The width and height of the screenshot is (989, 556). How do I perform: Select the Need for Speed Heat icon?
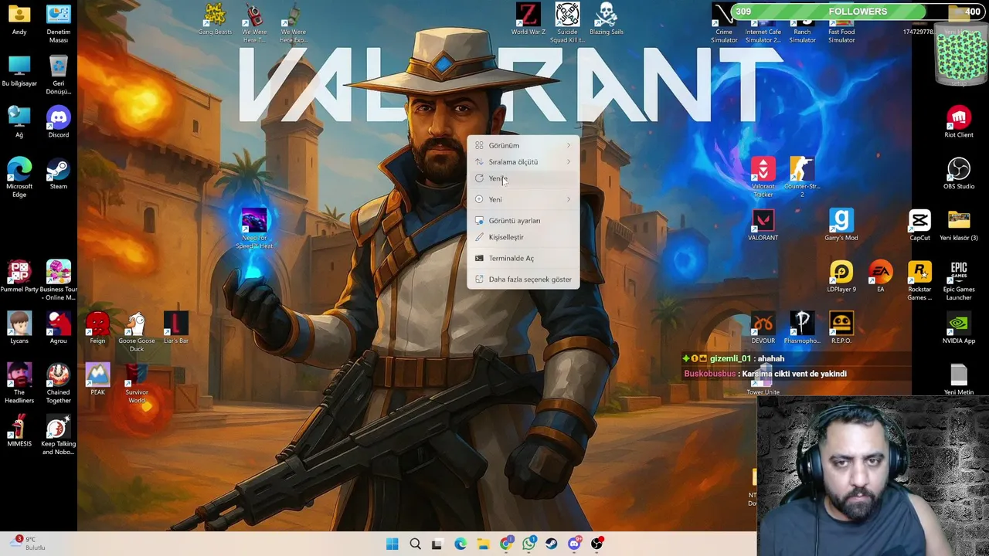click(x=254, y=229)
